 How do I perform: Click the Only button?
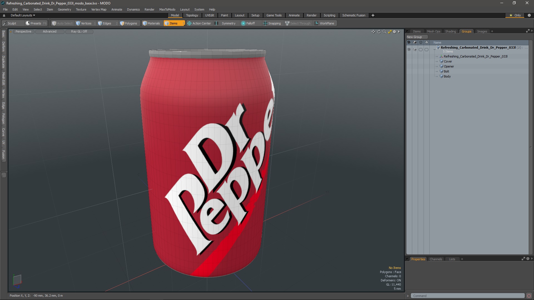pyautogui.click(x=515, y=15)
